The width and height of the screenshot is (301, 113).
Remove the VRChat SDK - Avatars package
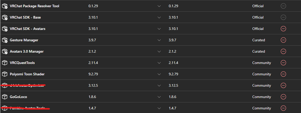coord(283,29)
